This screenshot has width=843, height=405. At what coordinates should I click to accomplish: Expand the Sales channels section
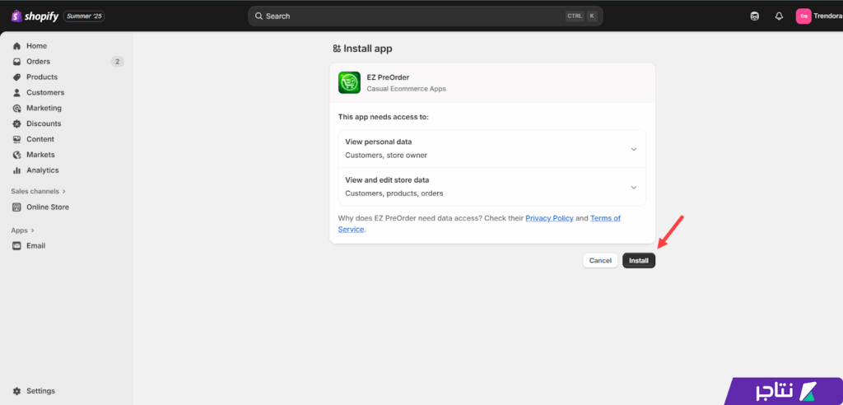pos(64,192)
